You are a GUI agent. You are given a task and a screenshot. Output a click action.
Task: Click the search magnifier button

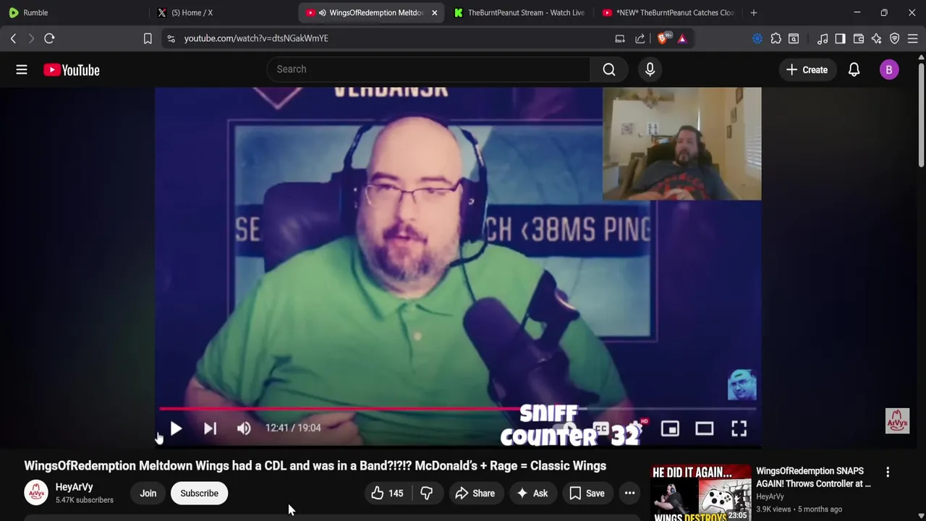609,69
